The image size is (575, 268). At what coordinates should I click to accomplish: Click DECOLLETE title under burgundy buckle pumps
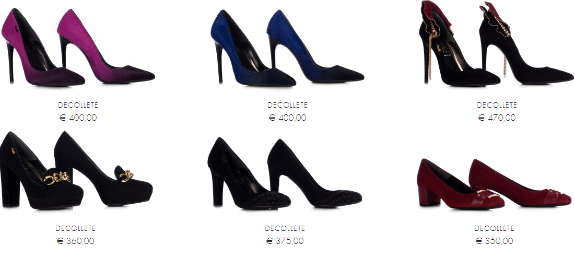pos(495,228)
